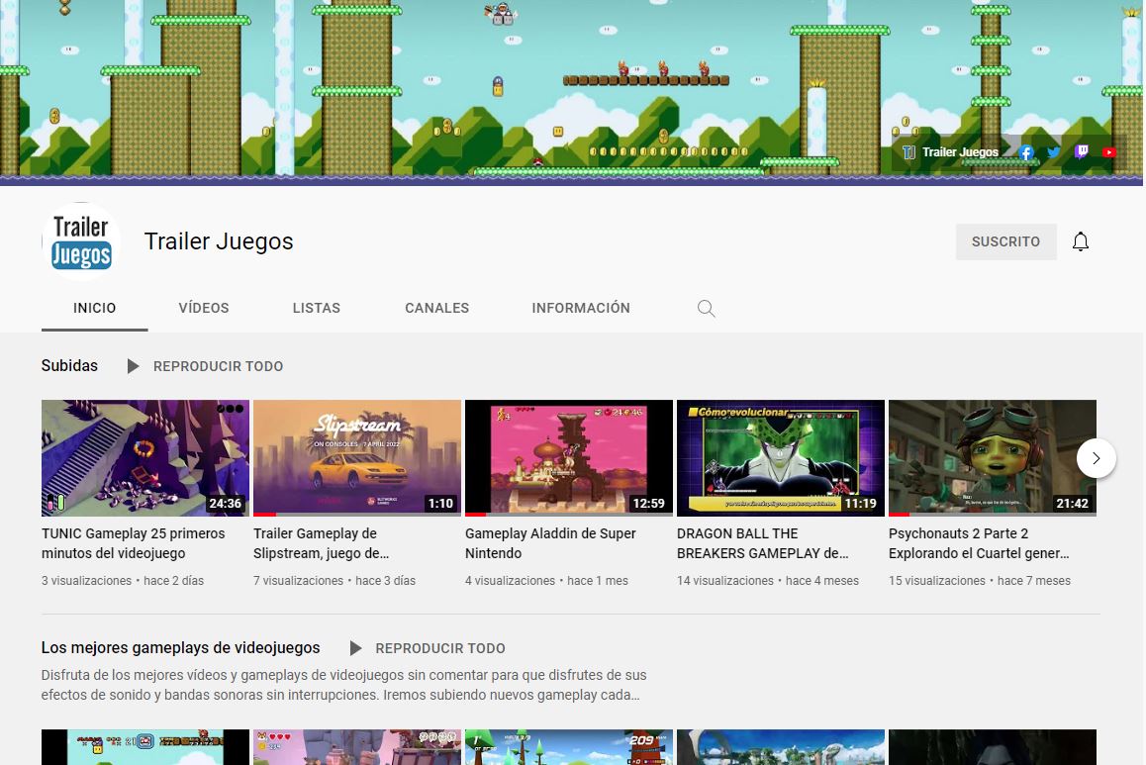Click the title Gameplay Aladdin de Super Nintendo
Image resolution: width=1146 pixels, height=765 pixels.
(550, 543)
